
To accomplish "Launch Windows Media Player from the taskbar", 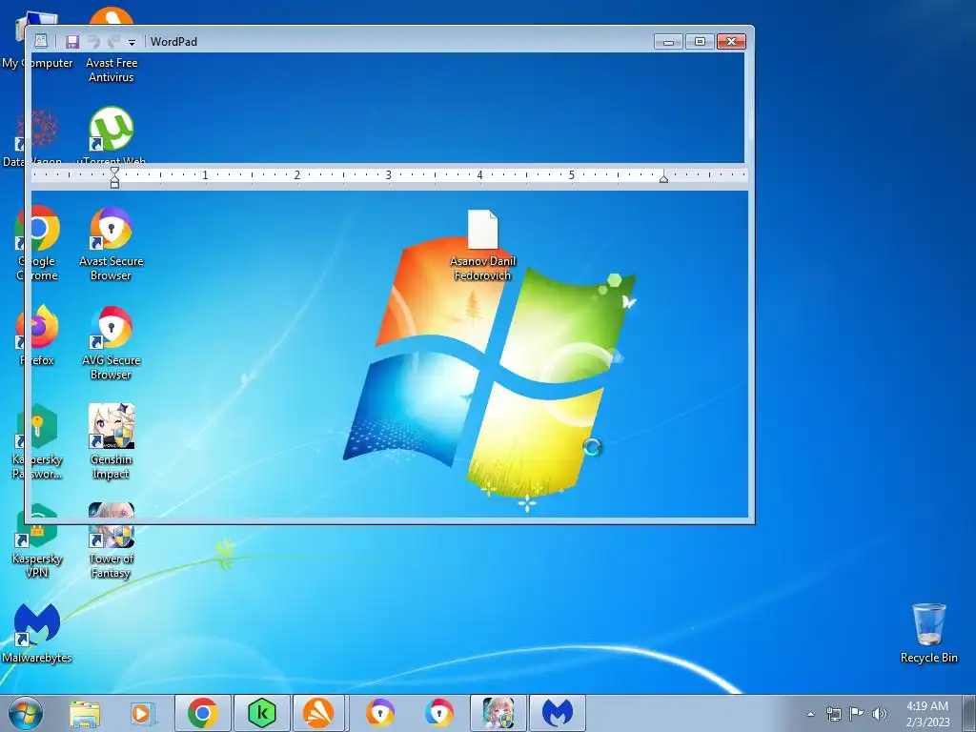I will pyautogui.click(x=143, y=713).
